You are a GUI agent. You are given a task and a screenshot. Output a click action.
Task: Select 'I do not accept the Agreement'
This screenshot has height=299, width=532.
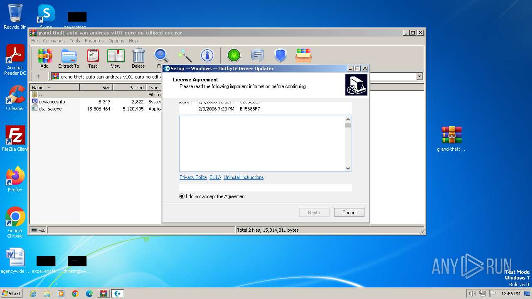212,196
